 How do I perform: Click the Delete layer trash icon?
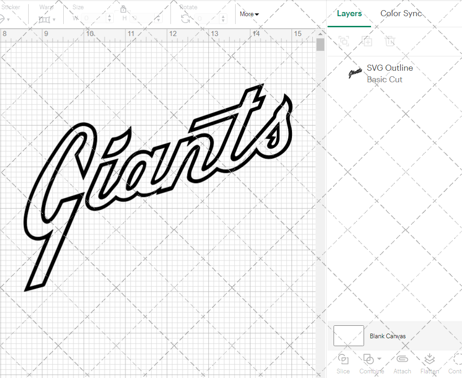click(x=390, y=41)
